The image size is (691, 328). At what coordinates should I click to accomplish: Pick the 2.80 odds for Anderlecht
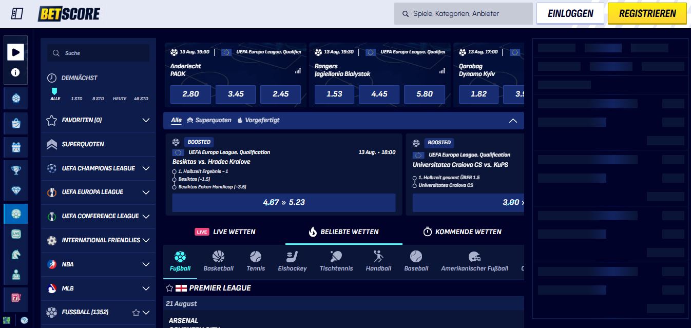point(190,94)
